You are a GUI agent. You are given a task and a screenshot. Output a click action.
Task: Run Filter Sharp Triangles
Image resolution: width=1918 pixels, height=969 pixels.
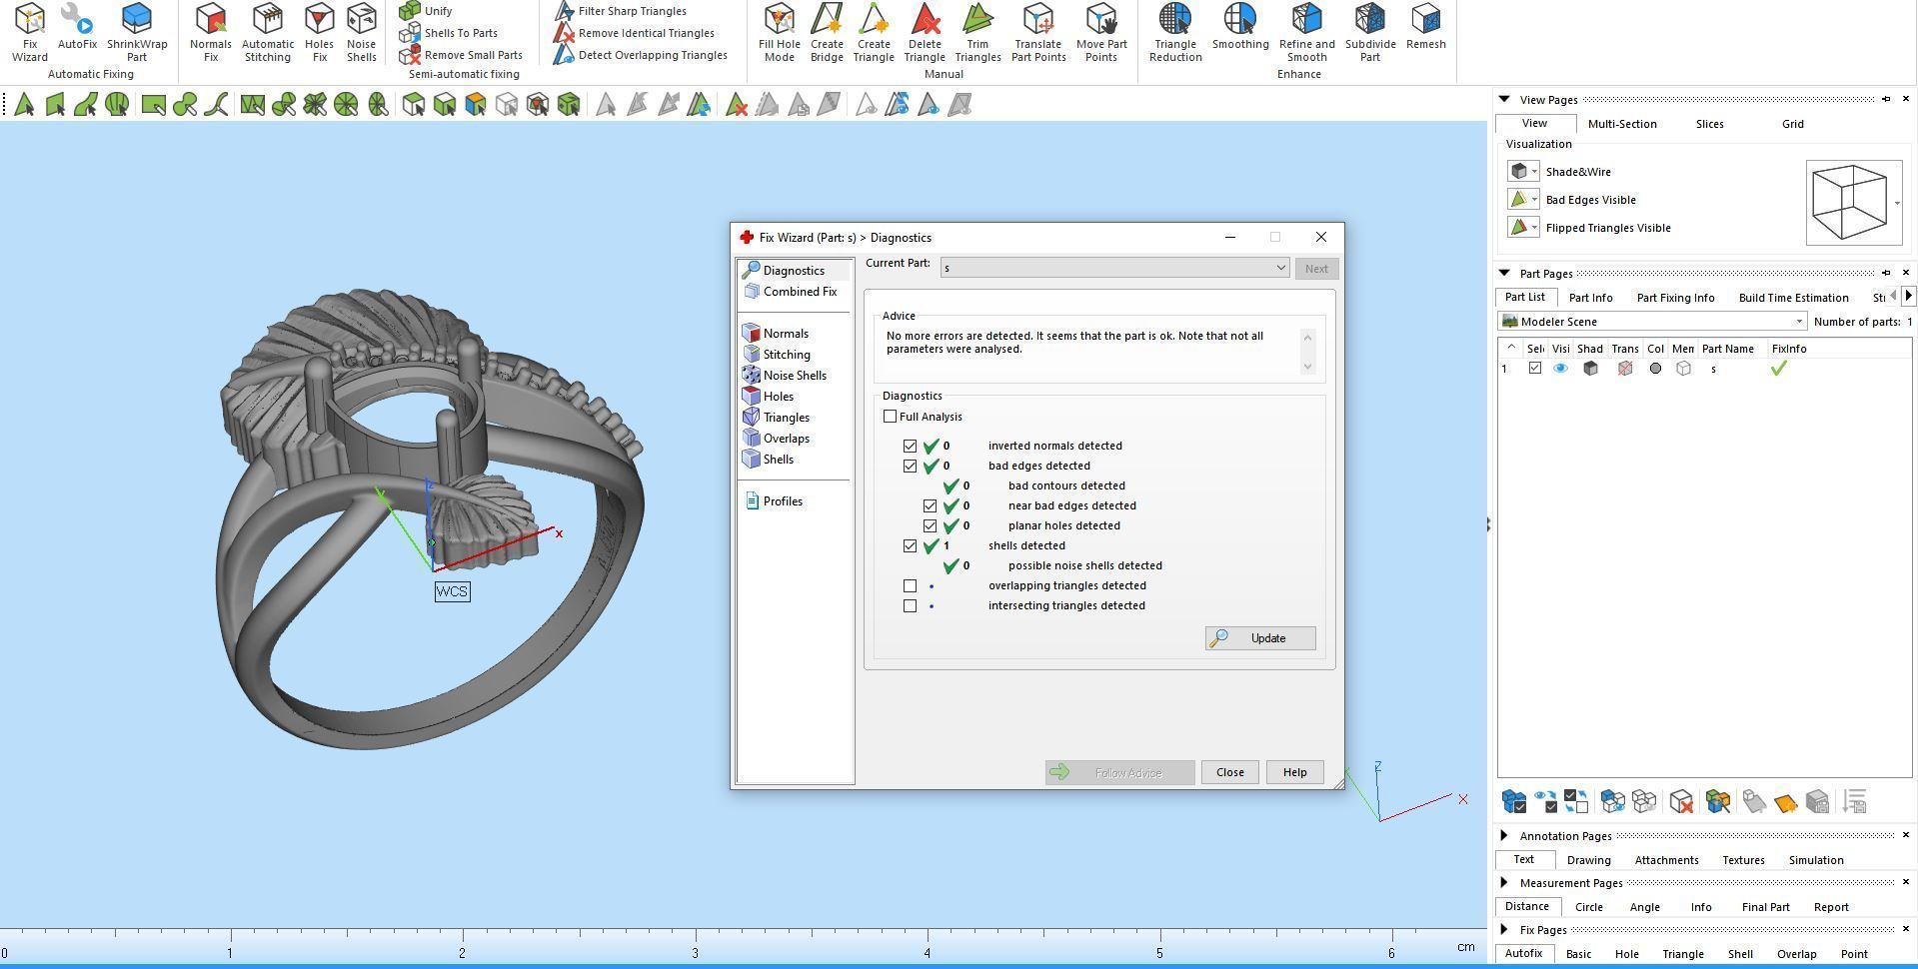[x=621, y=11]
